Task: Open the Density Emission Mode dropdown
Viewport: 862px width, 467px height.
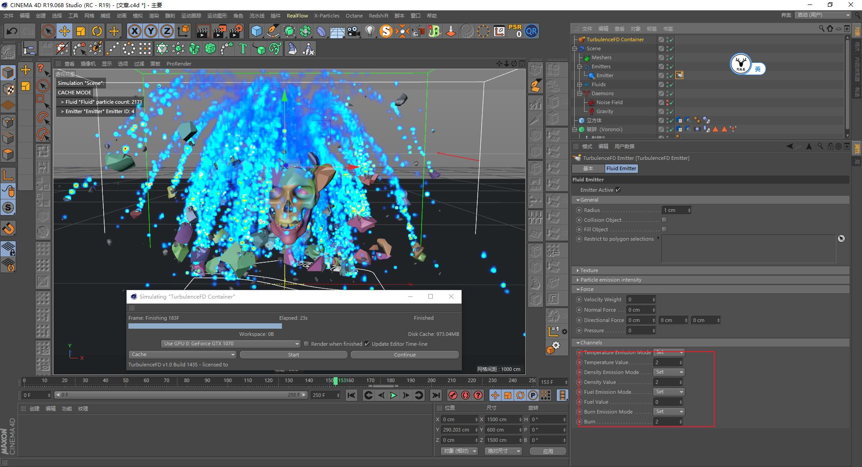Action: tap(668, 372)
